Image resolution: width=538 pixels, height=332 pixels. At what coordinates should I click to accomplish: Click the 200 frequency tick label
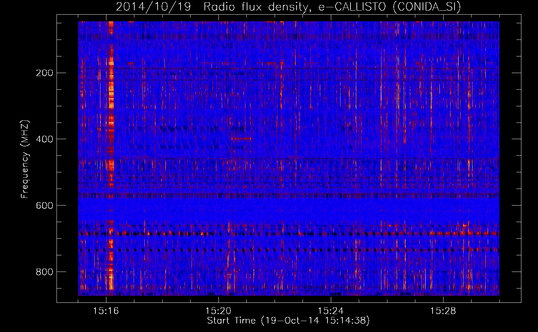[x=45, y=73]
